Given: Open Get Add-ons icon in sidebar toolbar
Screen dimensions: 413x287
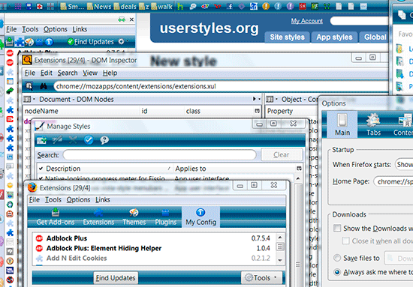Looking at the screenshot, I should click(x=9, y=41).
